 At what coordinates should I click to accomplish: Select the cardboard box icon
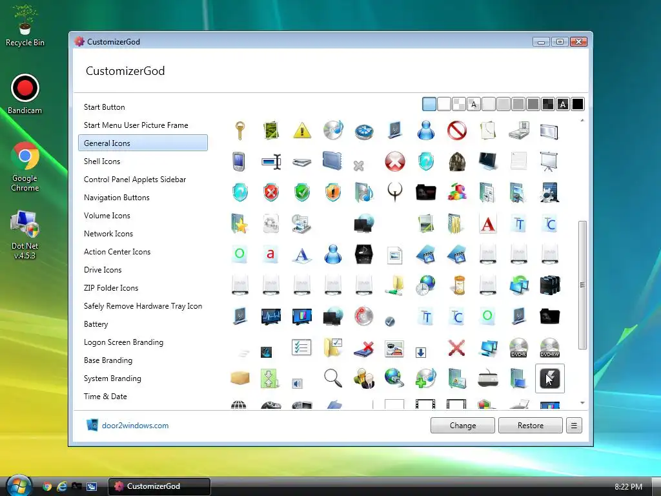pyautogui.click(x=239, y=377)
